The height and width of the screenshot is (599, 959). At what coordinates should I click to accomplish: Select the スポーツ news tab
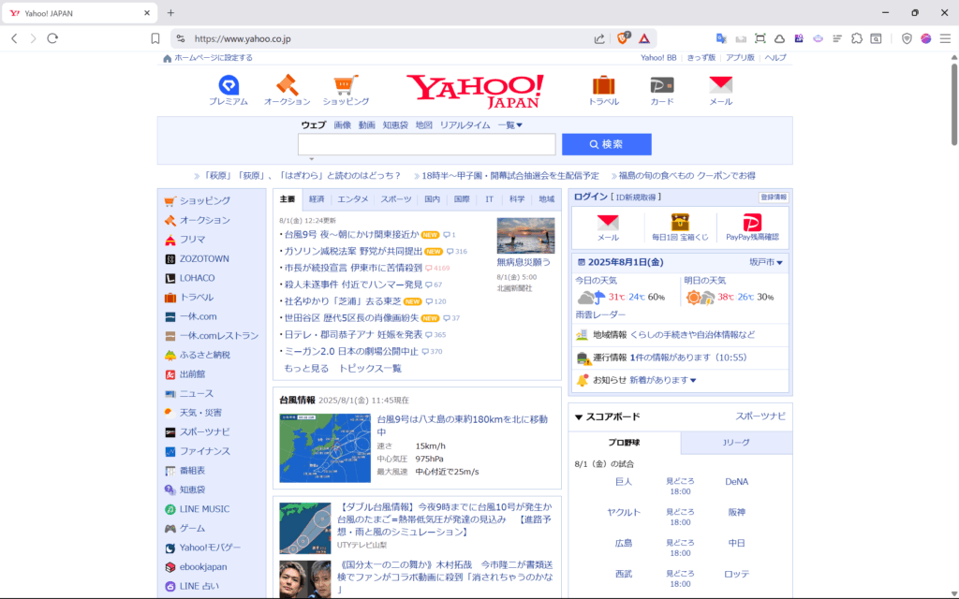pos(396,199)
